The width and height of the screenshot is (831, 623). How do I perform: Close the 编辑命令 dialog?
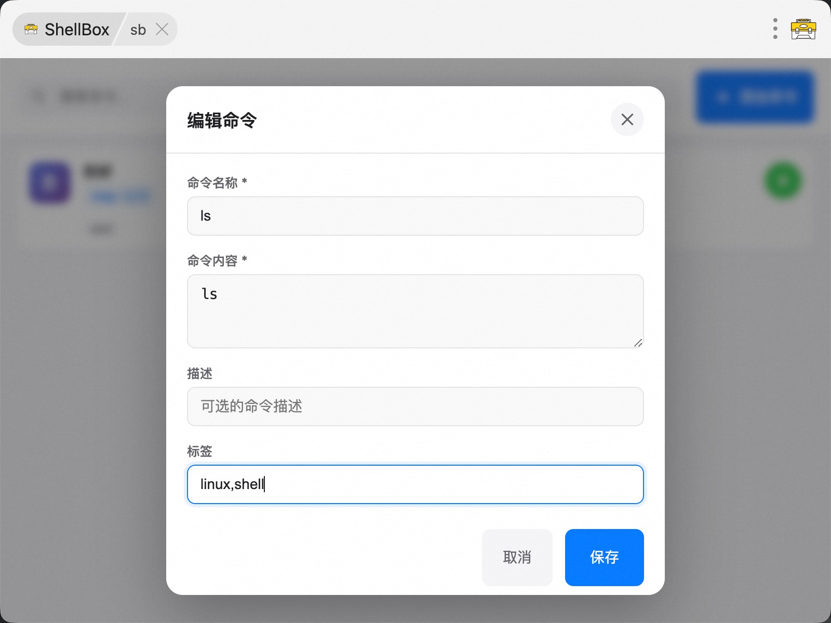tap(627, 119)
